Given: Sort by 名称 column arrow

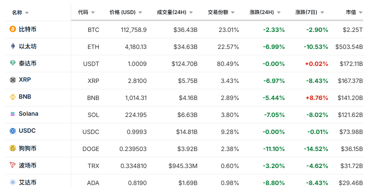Looking at the screenshot, I should click(27, 13).
